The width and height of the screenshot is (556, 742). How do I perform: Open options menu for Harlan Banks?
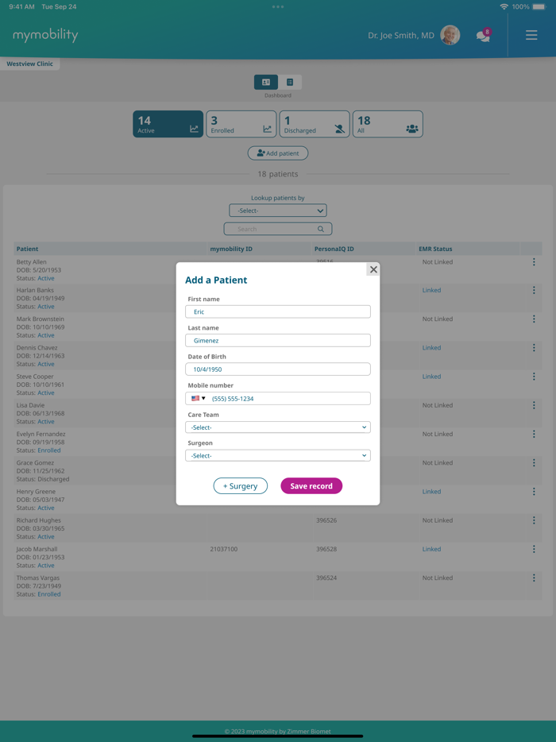coord(534,290)
